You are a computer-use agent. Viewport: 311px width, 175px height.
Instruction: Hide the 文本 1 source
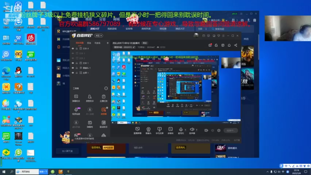pos(73,63)
